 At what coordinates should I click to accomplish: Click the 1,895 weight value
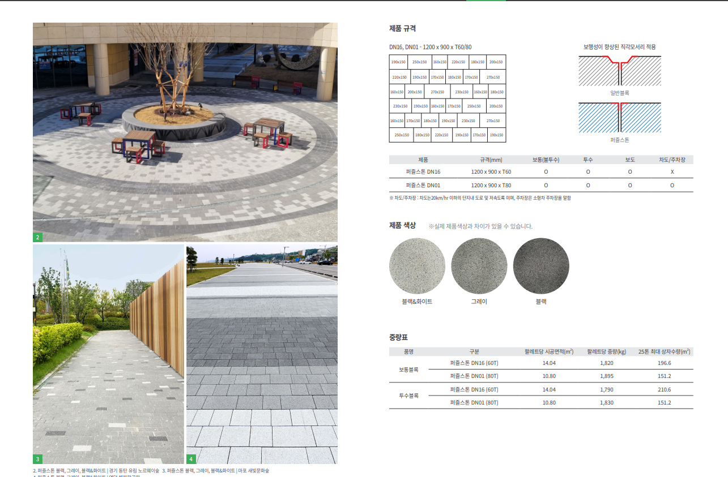[x=606, y=376]
